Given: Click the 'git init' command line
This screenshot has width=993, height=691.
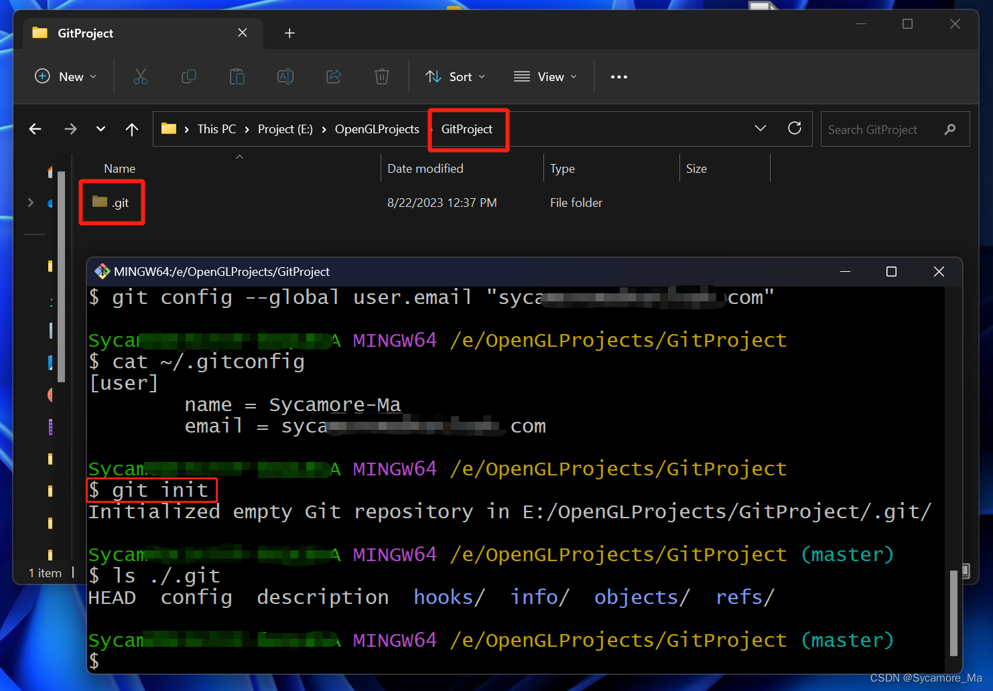Looking at the screenshot, I should [x=149, y=490].
